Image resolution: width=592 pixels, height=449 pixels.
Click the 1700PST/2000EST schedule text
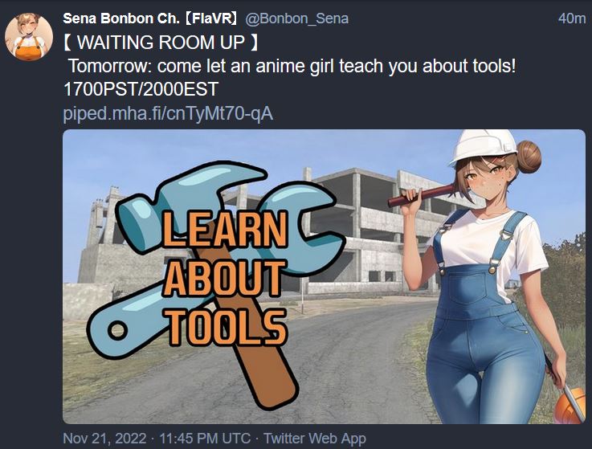(x=141, y=89)
